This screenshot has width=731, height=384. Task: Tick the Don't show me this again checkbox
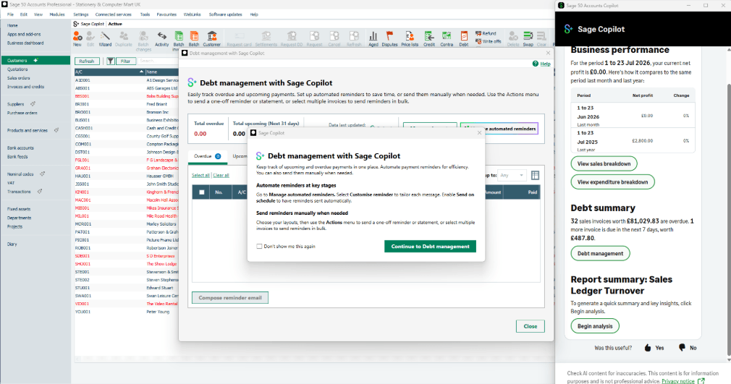pos(259,246)
